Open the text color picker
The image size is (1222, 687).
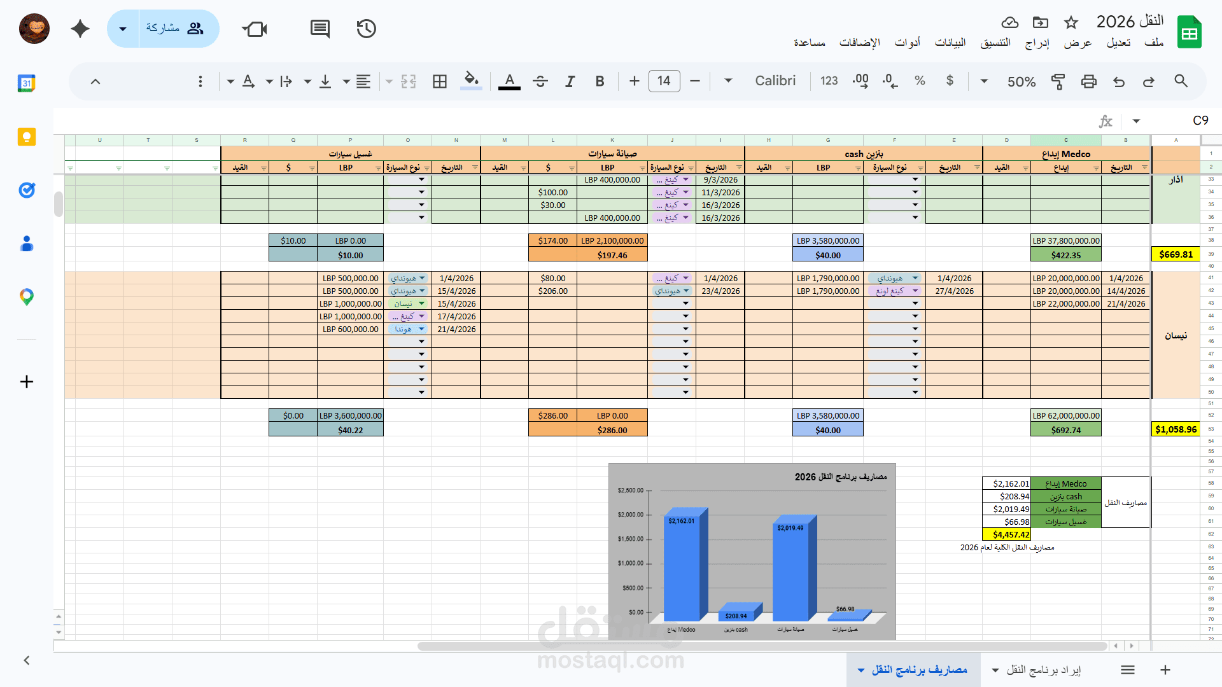pos(509,81)
